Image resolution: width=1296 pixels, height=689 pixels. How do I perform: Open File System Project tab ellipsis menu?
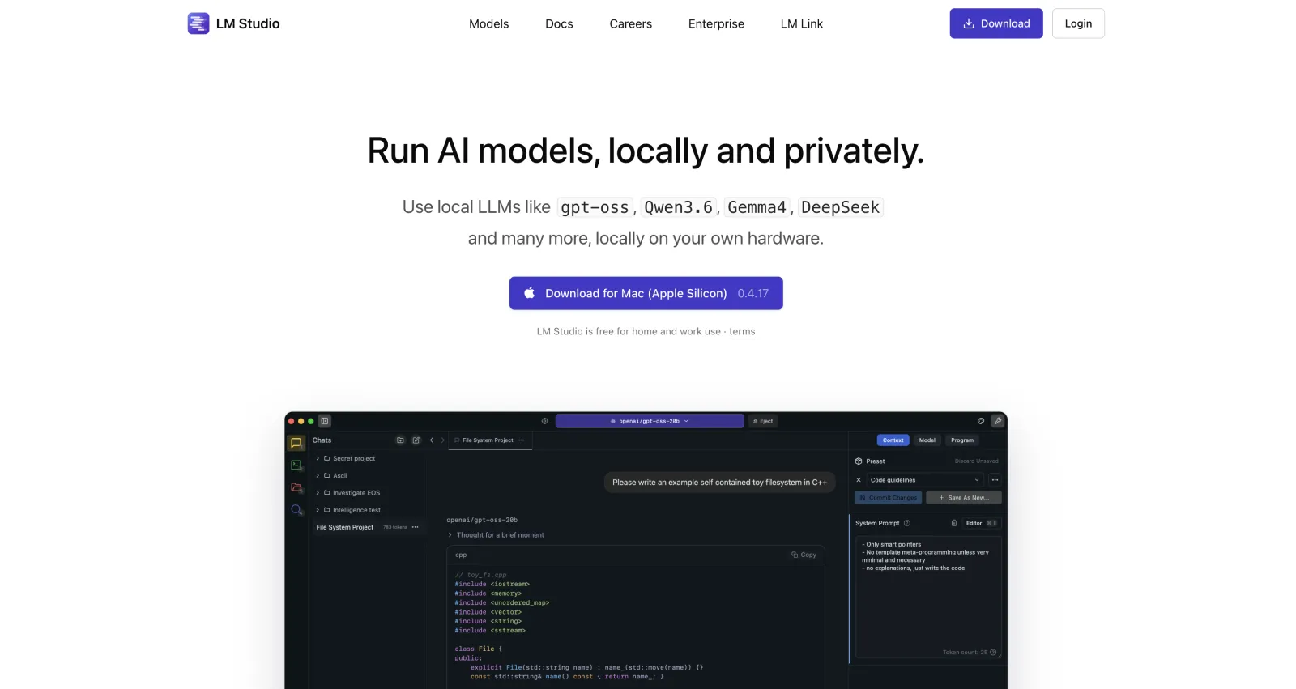tap(522, 440)
